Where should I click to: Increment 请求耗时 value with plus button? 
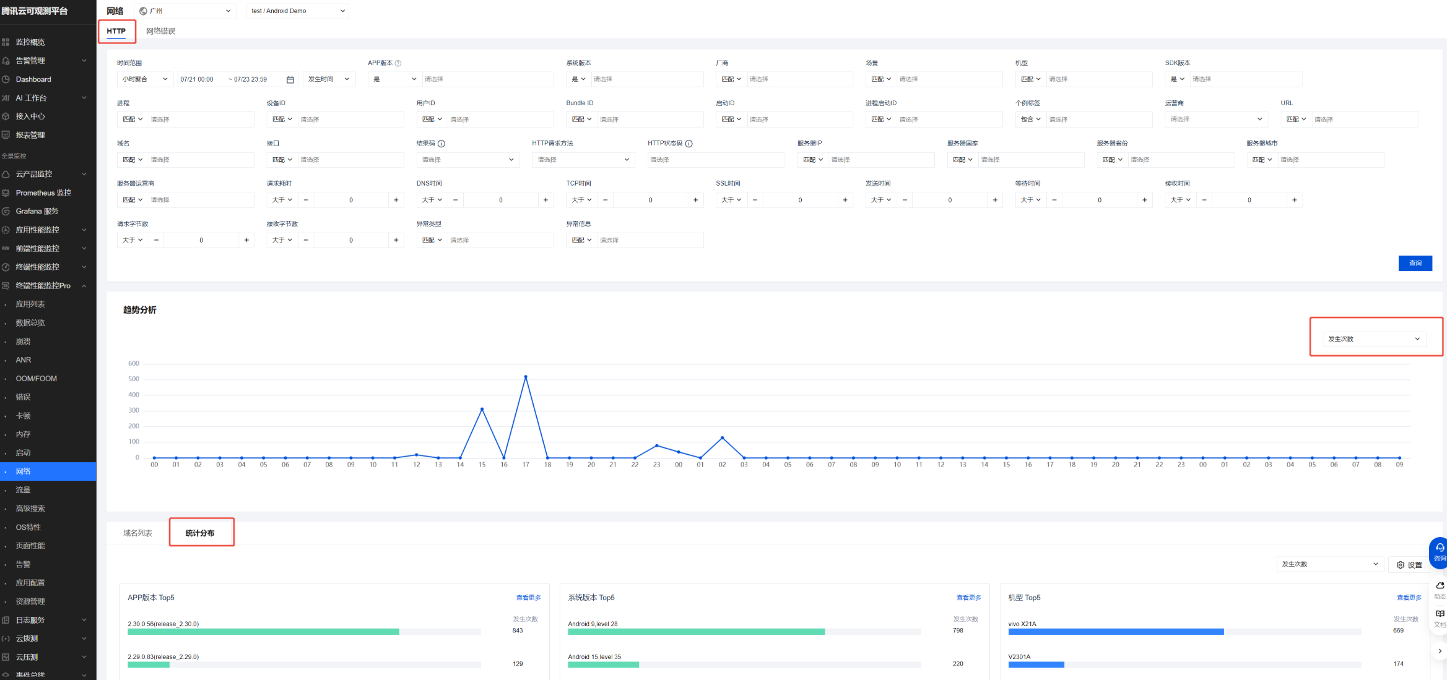coord(396,200)
